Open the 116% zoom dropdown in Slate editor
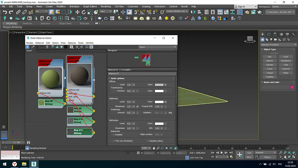 click(146, 148)
